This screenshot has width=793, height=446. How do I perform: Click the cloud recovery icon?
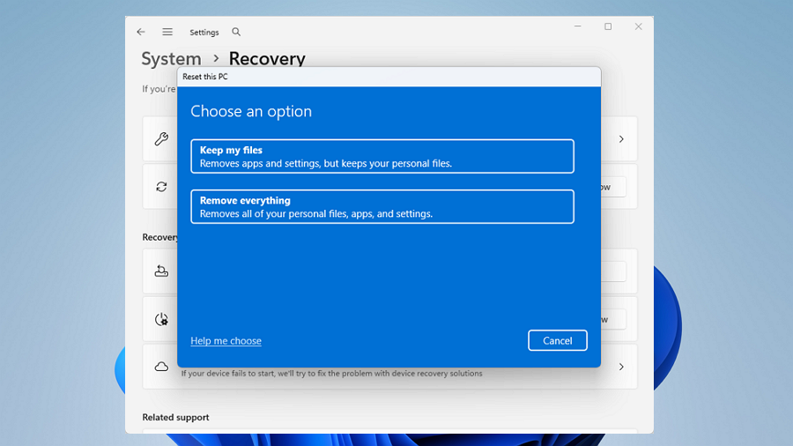point(161,367)
